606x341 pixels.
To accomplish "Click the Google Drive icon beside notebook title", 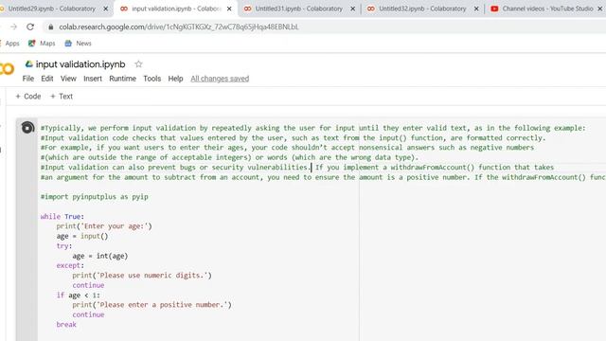I will pos(29,63).
